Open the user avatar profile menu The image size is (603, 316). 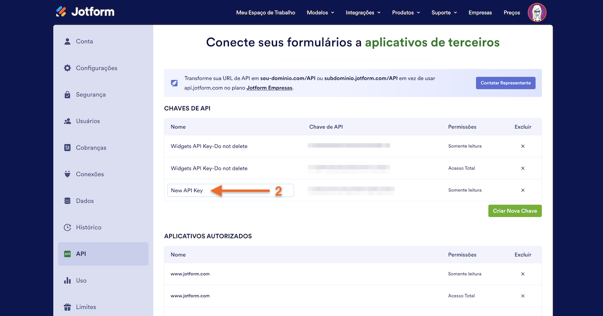click(x=537, y=12)
